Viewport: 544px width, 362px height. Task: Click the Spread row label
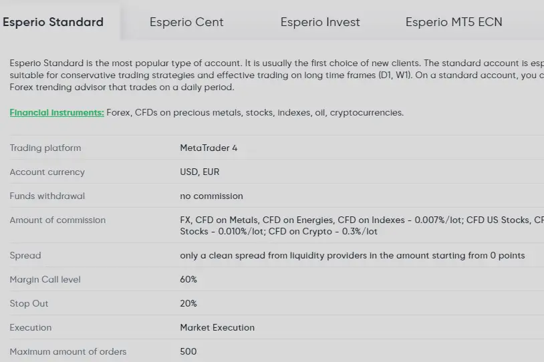pyautogui.click(x=25, y=255)
